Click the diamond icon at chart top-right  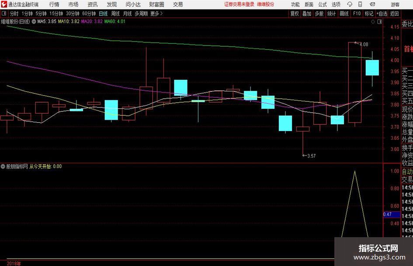click(373, 22)
